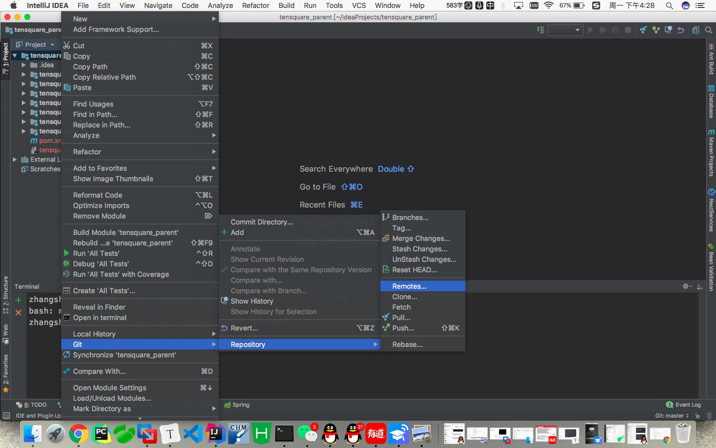Open the Web tool window tab
The image size is (716, 448).
[x=5, y=334]
